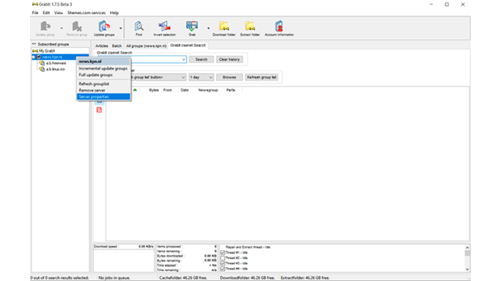
Task: Click the Remove group toolbar icon
Action: coord(76,28)
